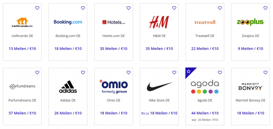Viewport: 273px width, 129px height.
Task: Click the red H&M logo
Action: pyautogui.click(x=159, y=22)
